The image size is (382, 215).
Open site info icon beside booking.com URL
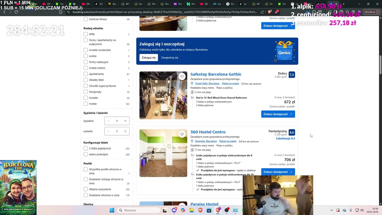(69, 12)
